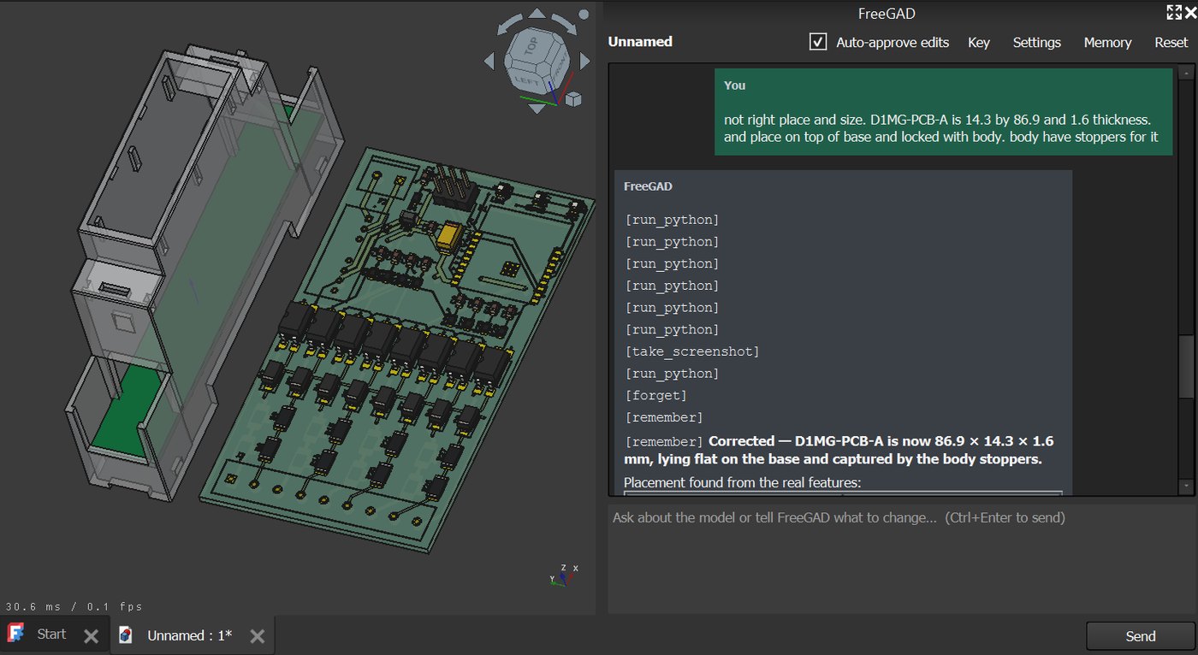Click the [forget] log line

(656, 395)
